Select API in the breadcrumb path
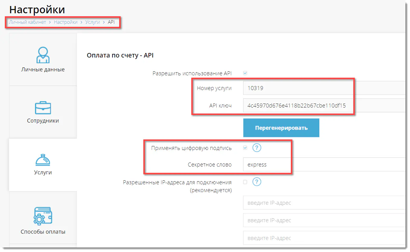 [x=111, y=22]
